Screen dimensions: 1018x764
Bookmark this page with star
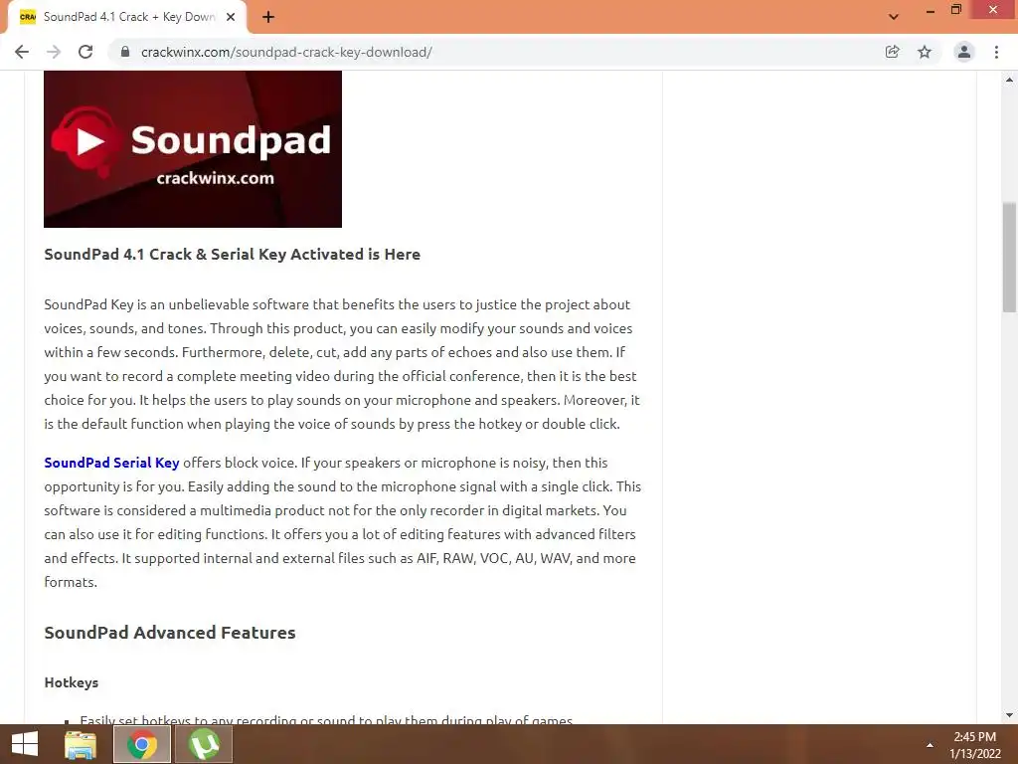pos(925,52)
